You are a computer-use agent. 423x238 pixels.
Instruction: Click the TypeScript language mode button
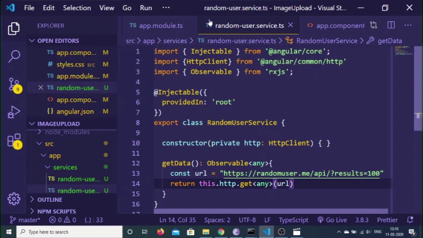click(x=293, y=220)
